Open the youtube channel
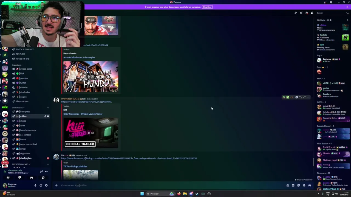Screen dimensions: 351x197 coord(30,78)
